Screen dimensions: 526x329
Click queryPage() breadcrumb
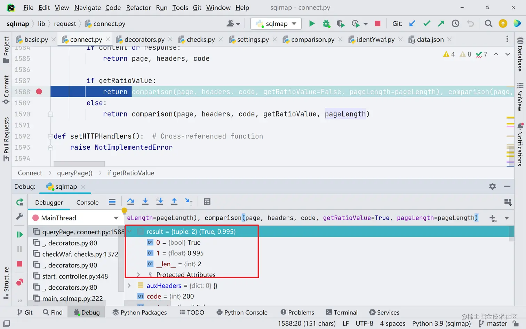coord(75,173)
